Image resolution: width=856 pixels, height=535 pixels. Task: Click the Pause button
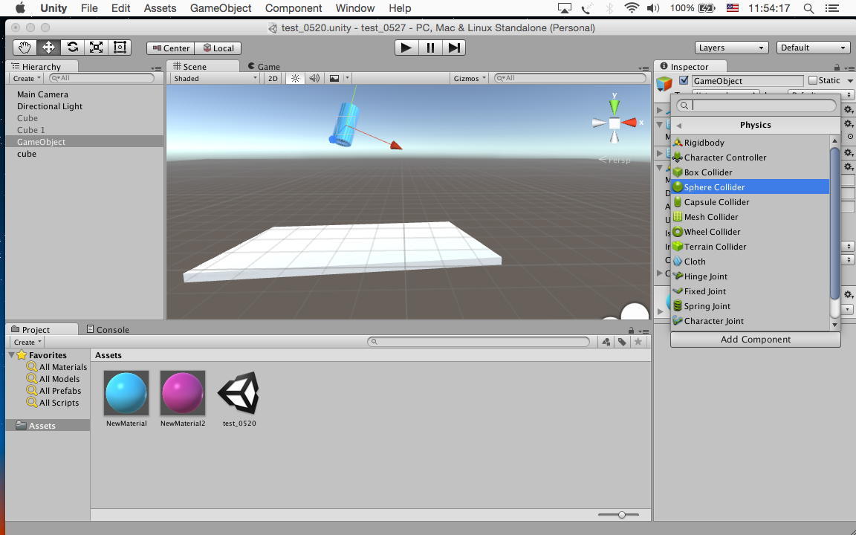pyautogui.click(x=430, y=48)
